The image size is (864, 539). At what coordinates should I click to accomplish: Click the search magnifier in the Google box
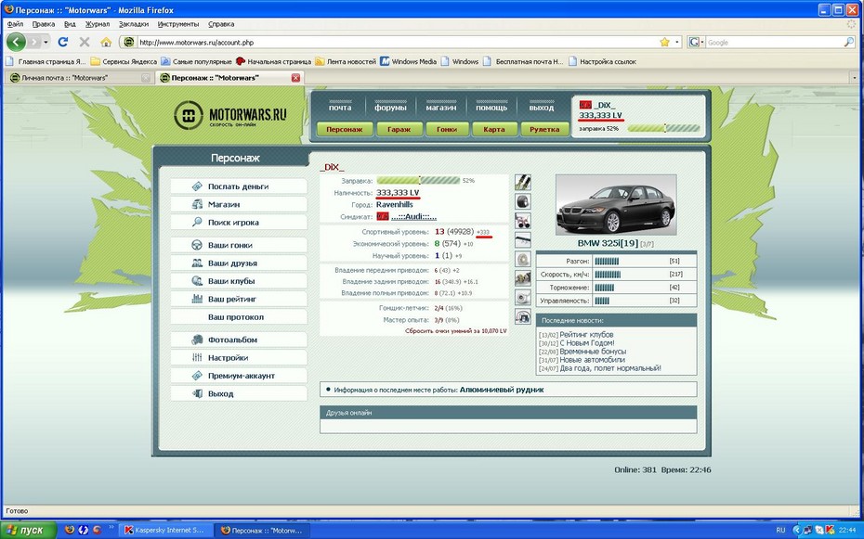848,43
